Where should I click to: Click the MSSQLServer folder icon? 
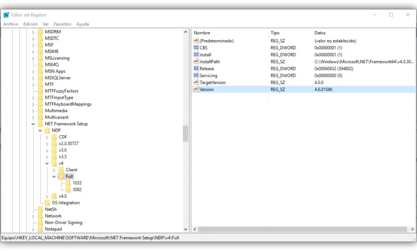[x=41, y=78]
